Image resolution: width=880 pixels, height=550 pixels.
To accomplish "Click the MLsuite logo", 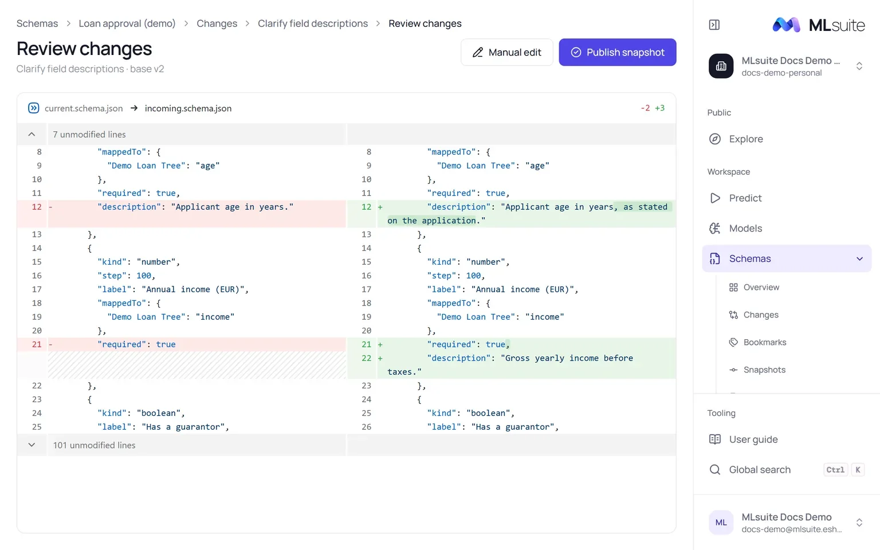I will (x=819, y=25).
